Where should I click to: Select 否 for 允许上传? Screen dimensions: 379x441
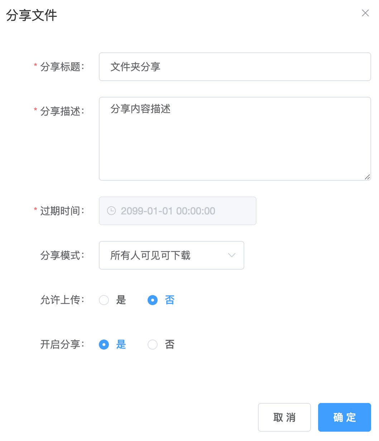(x=153, y=300)
